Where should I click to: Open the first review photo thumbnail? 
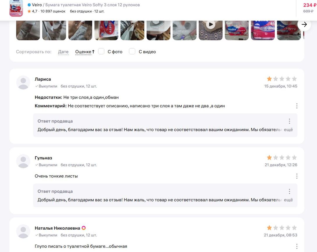tap(28, 30)
